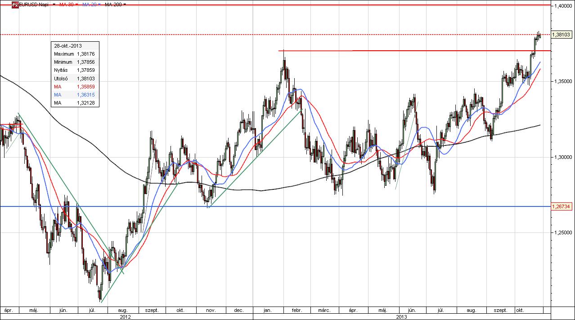575x320 pixels.
Task: Click the Fx instrument icon
Action: [14, 4]
